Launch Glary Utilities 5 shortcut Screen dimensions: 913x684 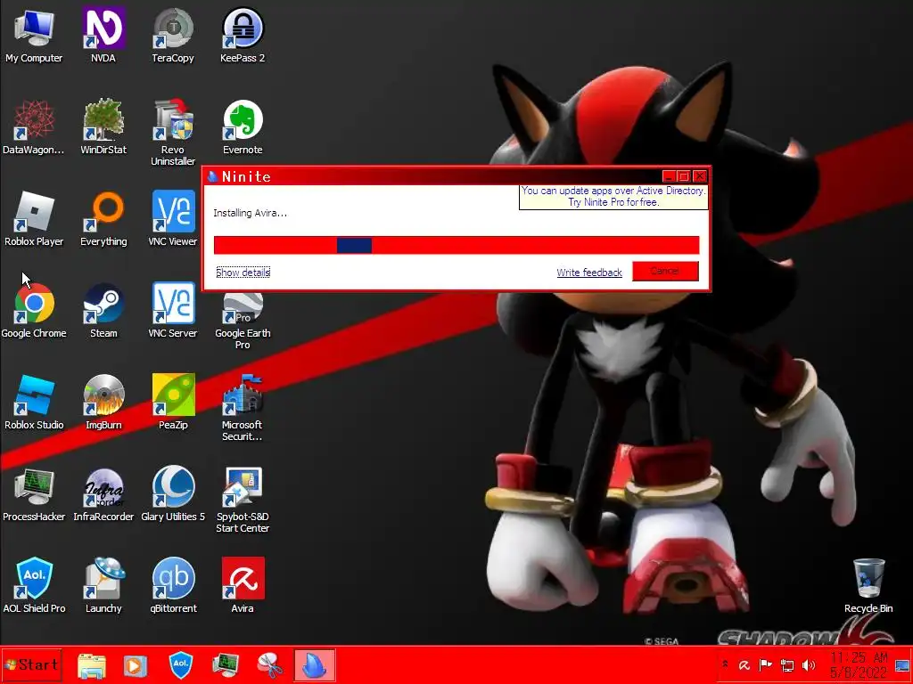[173, 494]
